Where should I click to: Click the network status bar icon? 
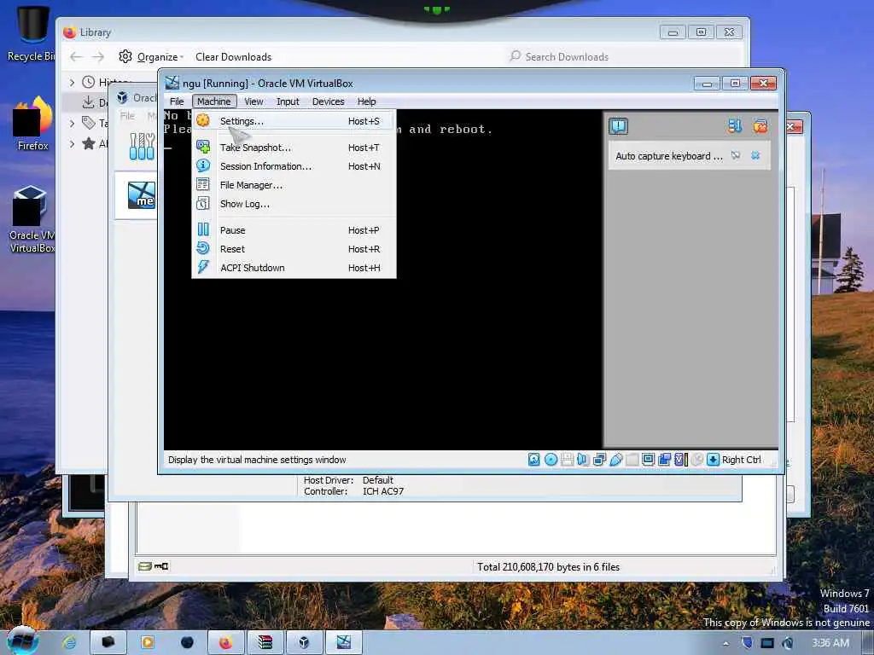pyautogui.click(x=600, y=460)
